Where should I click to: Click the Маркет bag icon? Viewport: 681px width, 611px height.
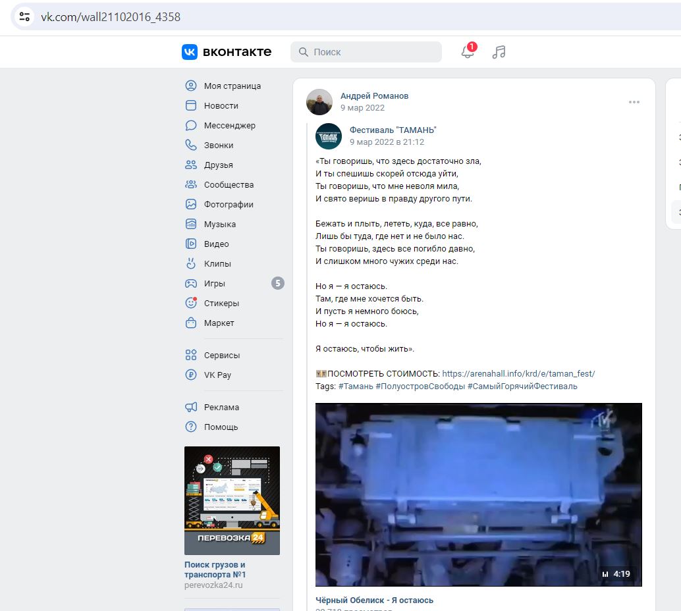pyautogui.click(x=190, y=323)
